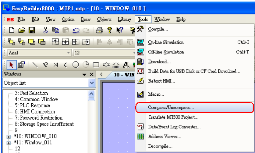Viewport: 255px width, 153px height.
Task: Choose Build Data for USB Disk entry
Action: [194, 71]
